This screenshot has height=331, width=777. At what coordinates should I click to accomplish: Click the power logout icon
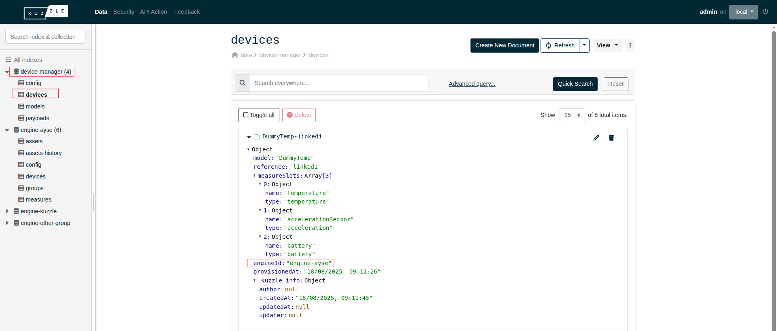765,12
